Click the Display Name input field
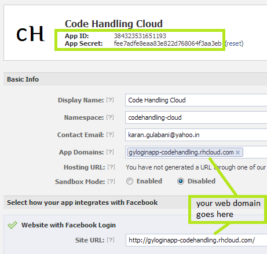The image size is (267, 254). pyautogui.click(x=196, y=100)
